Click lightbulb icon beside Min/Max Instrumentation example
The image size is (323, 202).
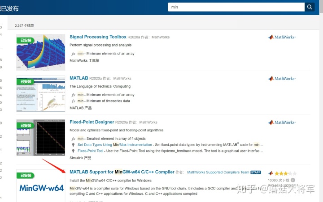point(73,145)
